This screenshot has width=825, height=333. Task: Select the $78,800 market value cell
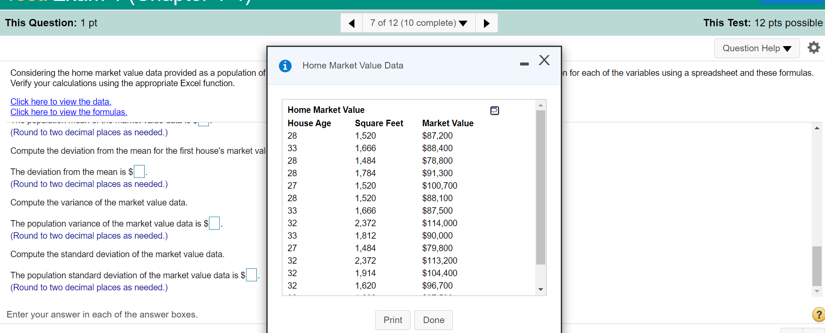pyautogui.click(x=437, y=161)
